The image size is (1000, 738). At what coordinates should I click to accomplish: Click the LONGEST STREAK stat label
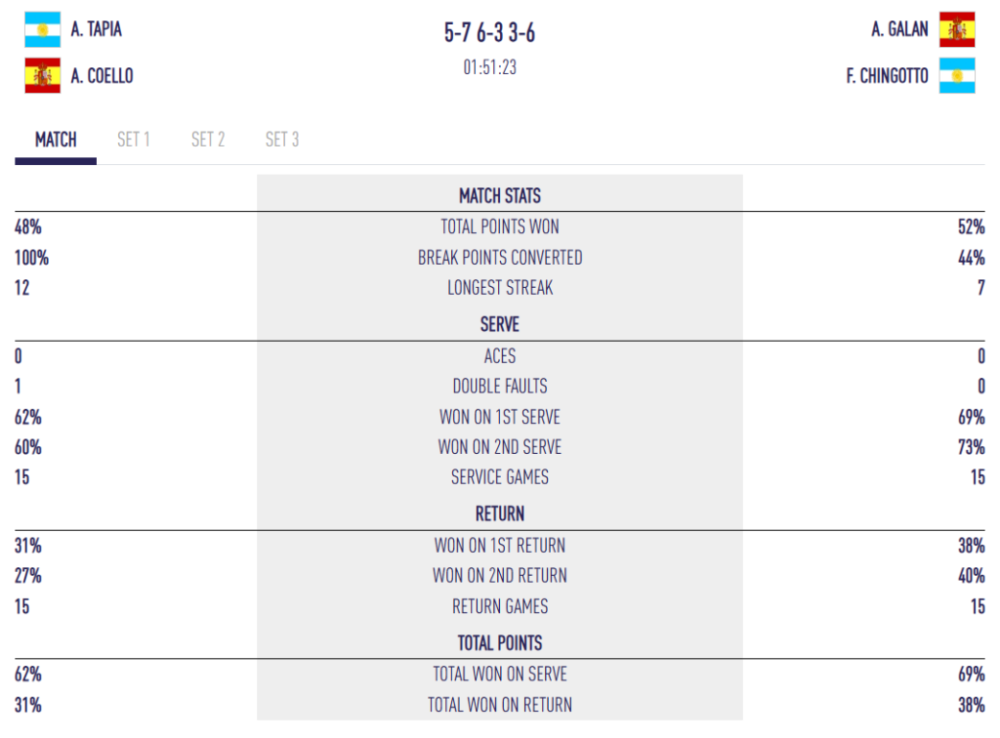(x=499, y=288)
